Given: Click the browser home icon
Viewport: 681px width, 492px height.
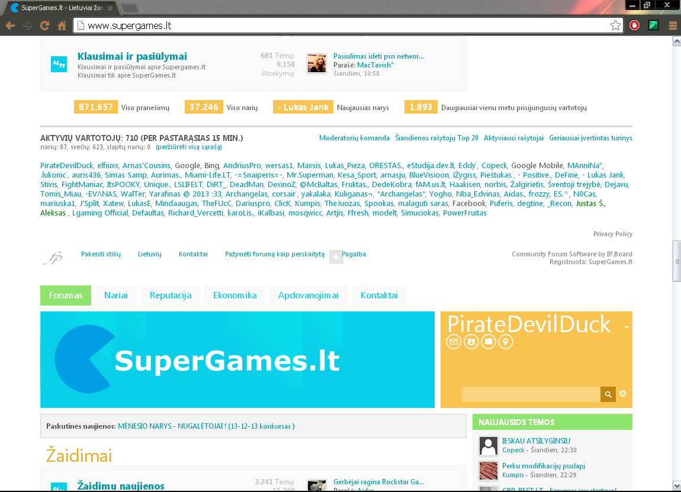Looking at the screenshot, I should [x=62, y=25].
